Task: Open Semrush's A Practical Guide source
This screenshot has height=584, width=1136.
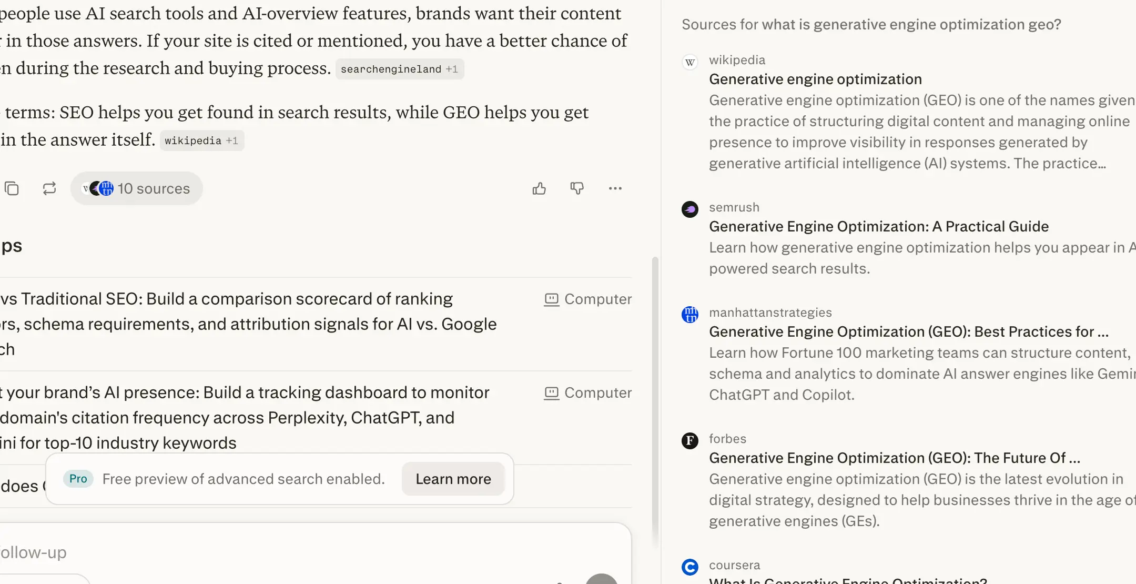Action: tap(879, 227)
